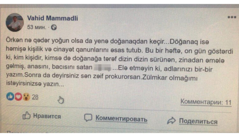Click the blurred censored word in the post
The height and width of the screenshot is (137, 239).
(102, 68)
